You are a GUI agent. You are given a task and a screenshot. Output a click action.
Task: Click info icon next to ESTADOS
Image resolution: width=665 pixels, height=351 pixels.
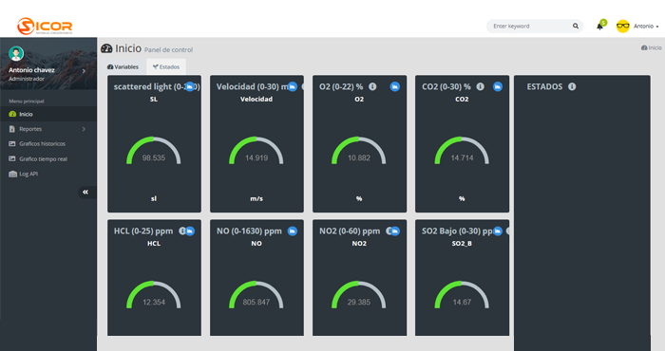pos(572,86)
